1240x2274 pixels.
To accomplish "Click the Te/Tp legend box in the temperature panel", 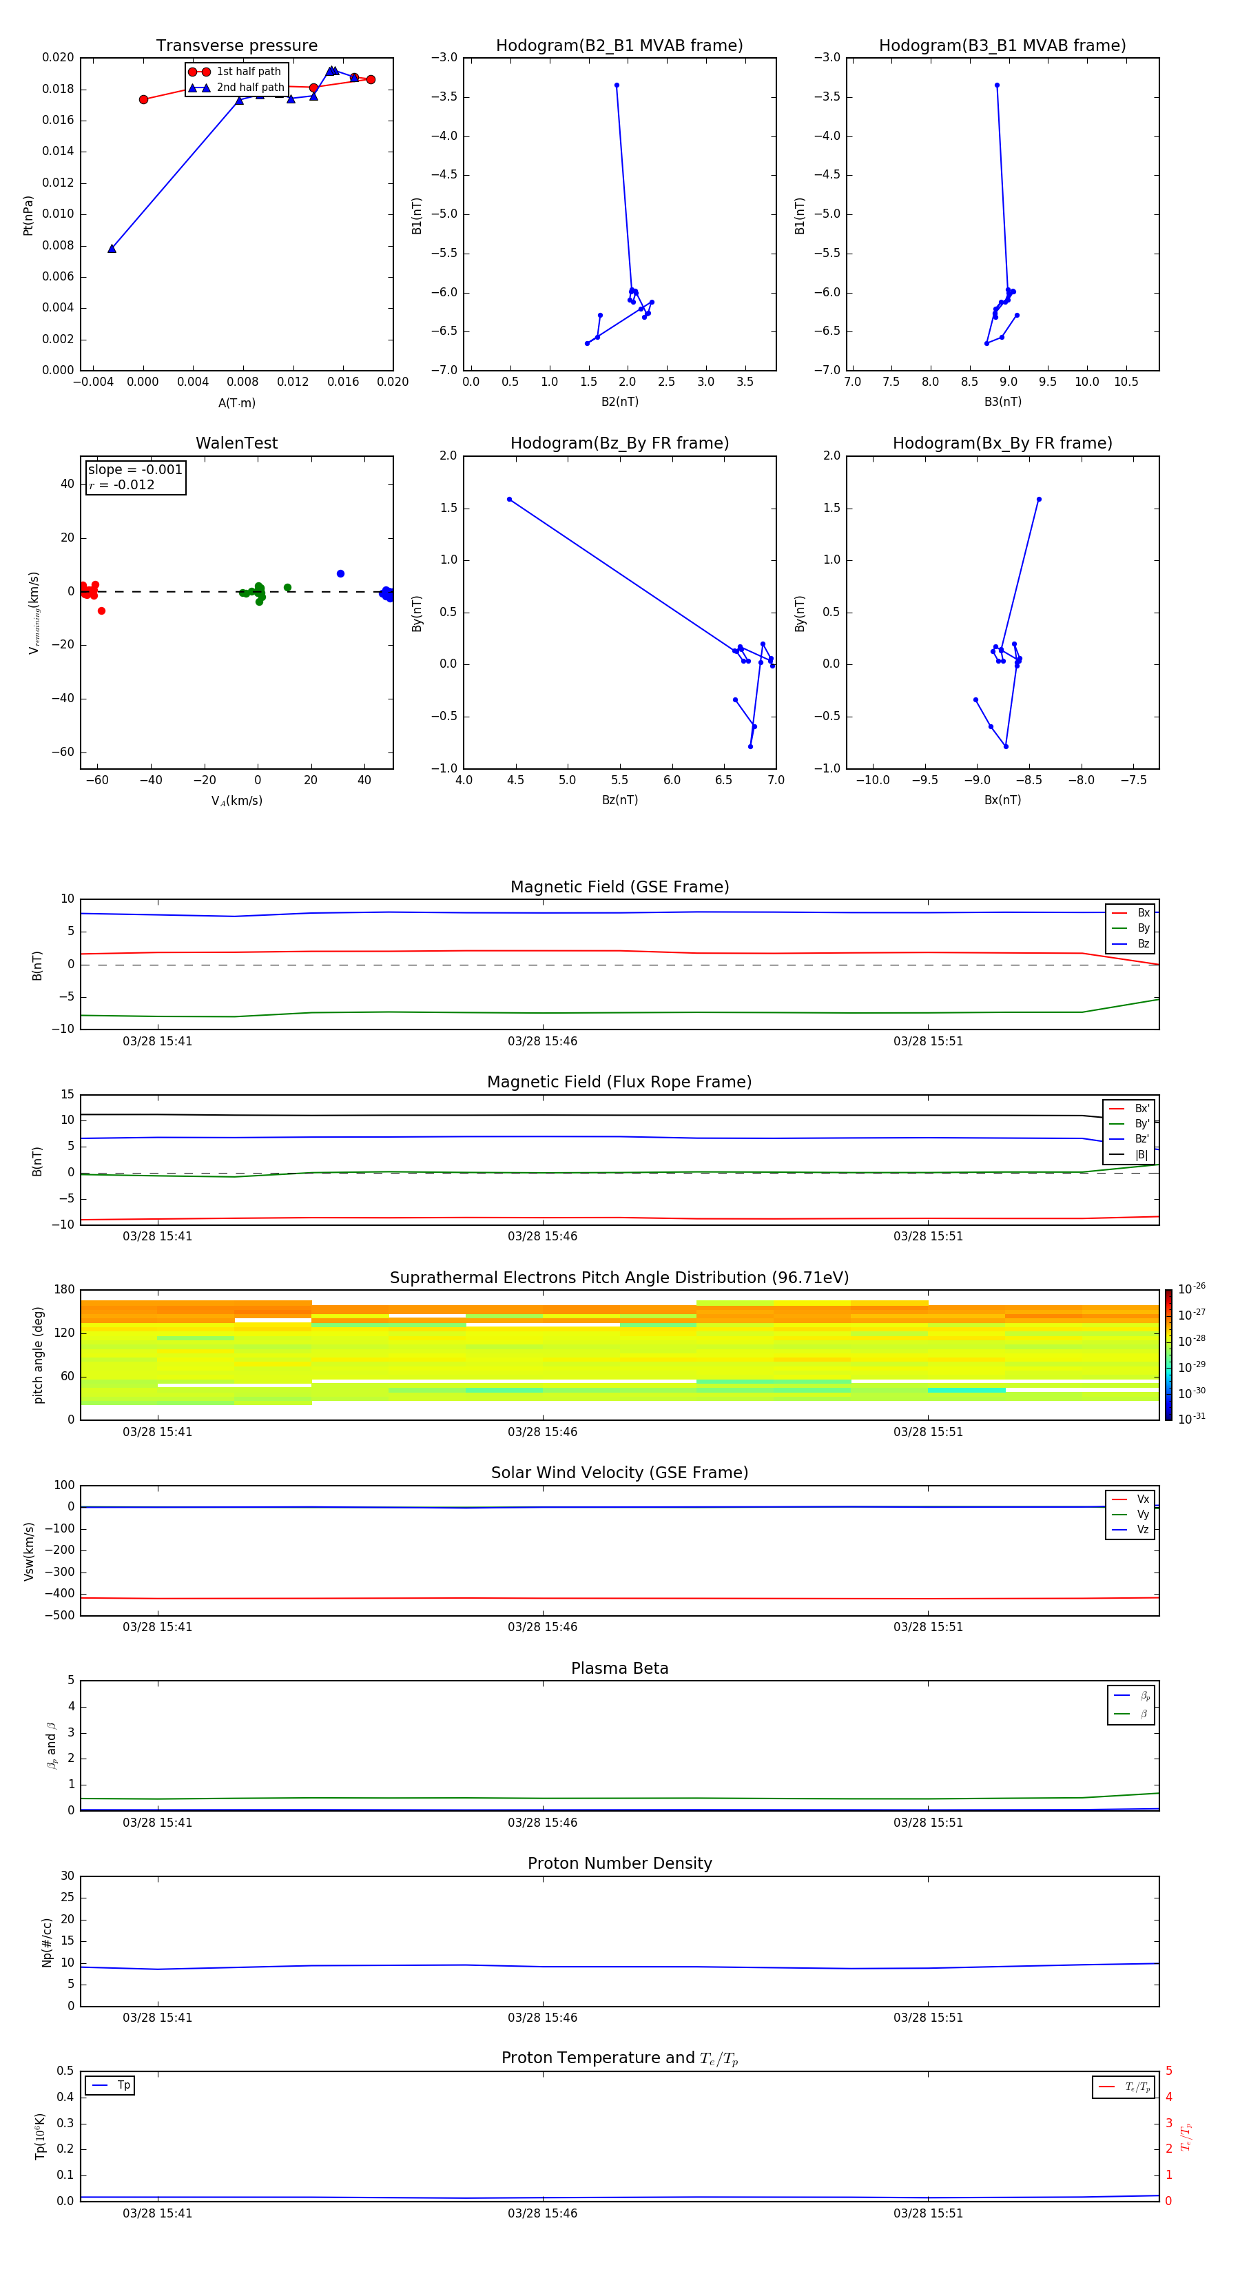I will coord(1124,2087).
